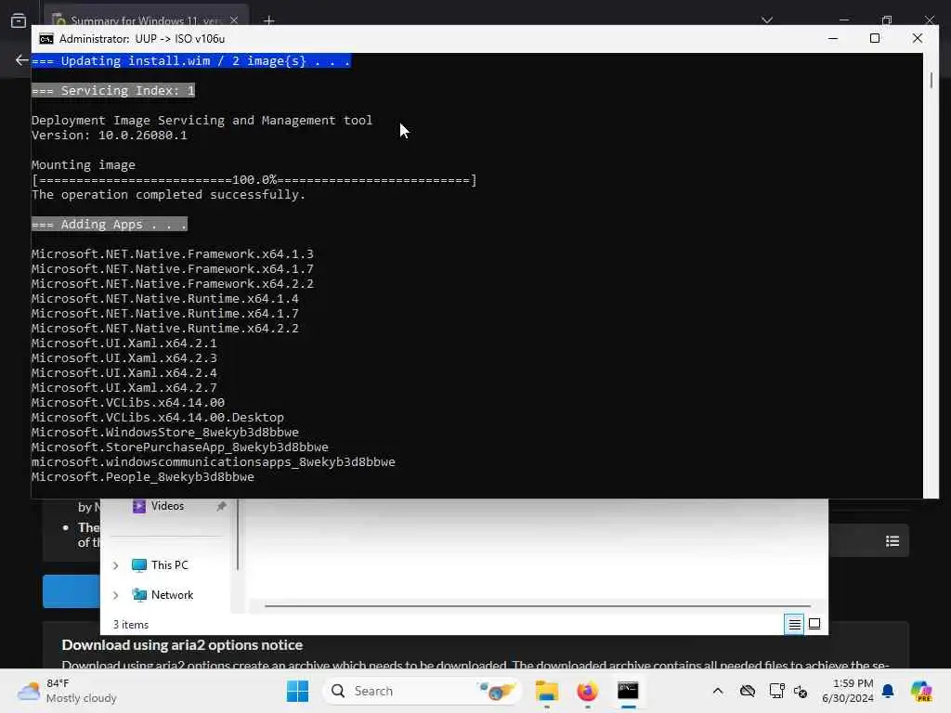Click the Mounting image progress bar line
Viewport: 951px width, 713px height.
click(x=254, y=180)
